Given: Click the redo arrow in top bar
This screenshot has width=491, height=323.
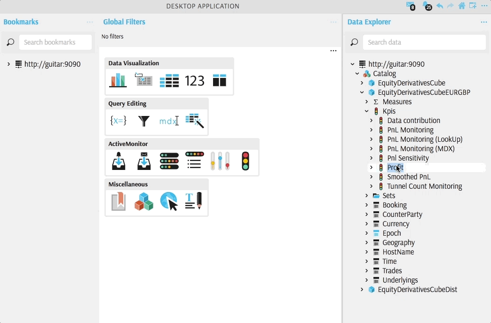Looking at the screenshot, I should [450, 6].
